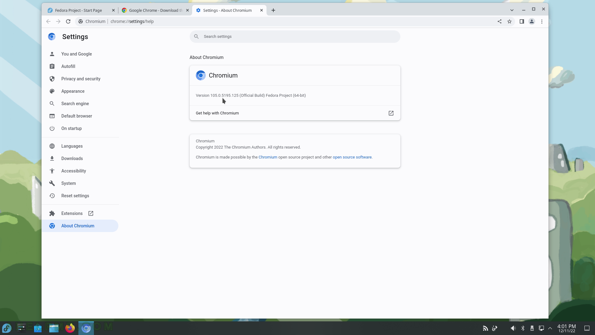Open You and Google settings
This screenshot has width=595, height=335.
click(80, 54)
